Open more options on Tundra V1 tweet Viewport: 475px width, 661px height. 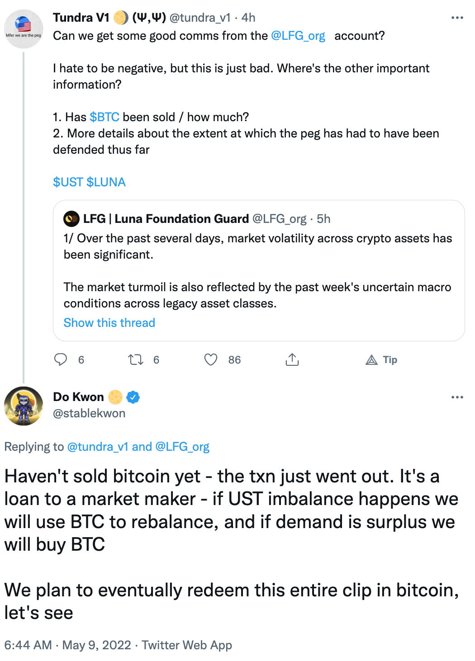click(457, 18)
